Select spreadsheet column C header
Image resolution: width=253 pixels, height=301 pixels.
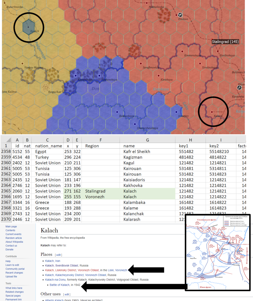click(x=47, y=140)
